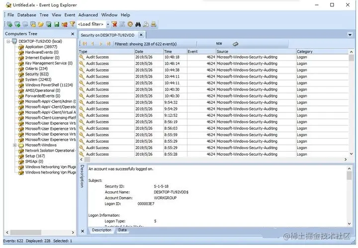Open the tab list dropdown arrow at right
358x248 pixels.
[x=350, y=35]
